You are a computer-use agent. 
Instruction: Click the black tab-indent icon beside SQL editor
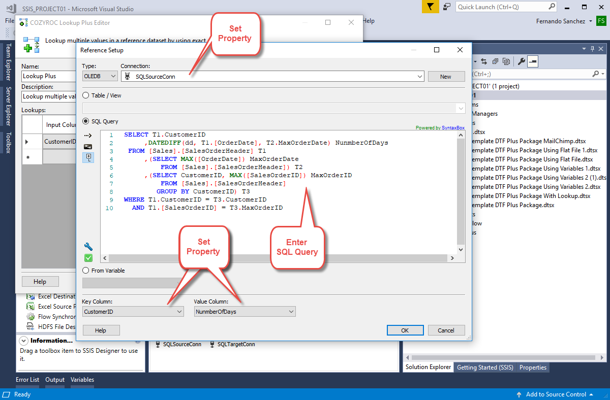(x=88, y=146)
